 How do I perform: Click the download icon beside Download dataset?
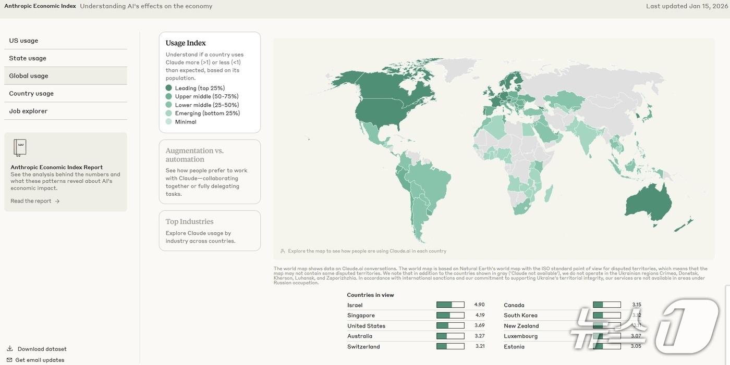pyautogui.click(x=9, y=349)
